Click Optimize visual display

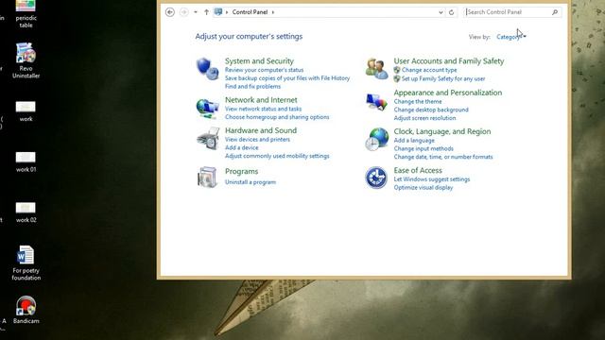point(423,187)
